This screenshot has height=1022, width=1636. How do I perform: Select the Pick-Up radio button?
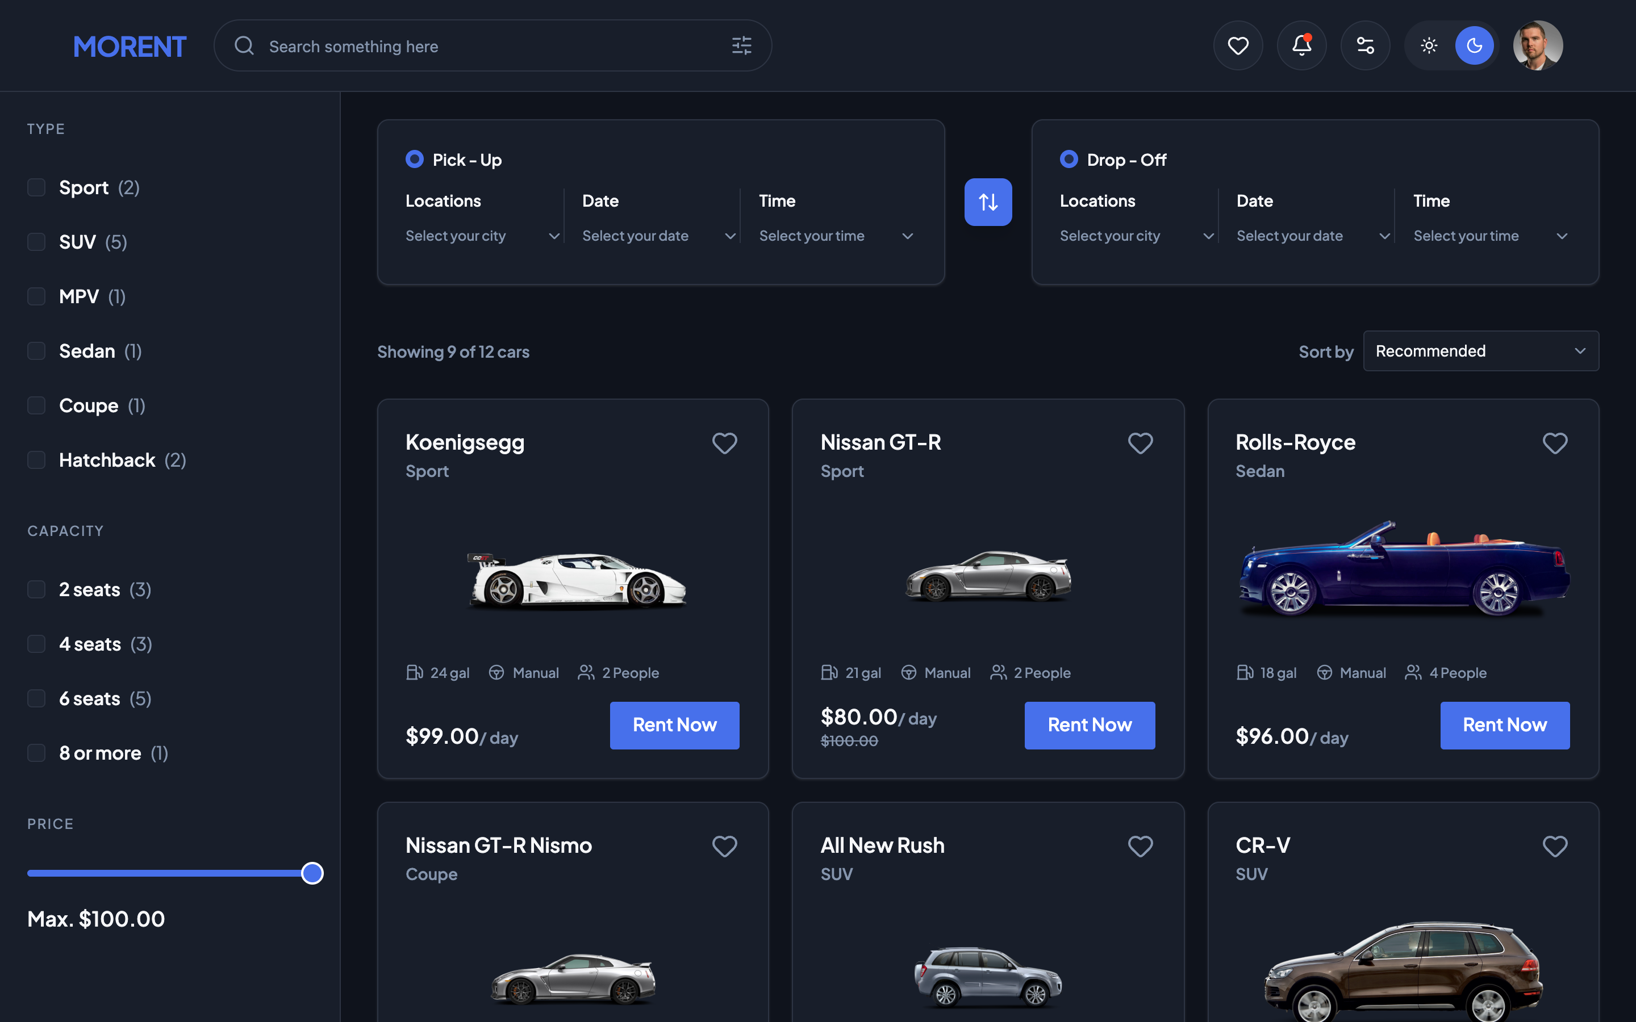[x=415, y=160]
